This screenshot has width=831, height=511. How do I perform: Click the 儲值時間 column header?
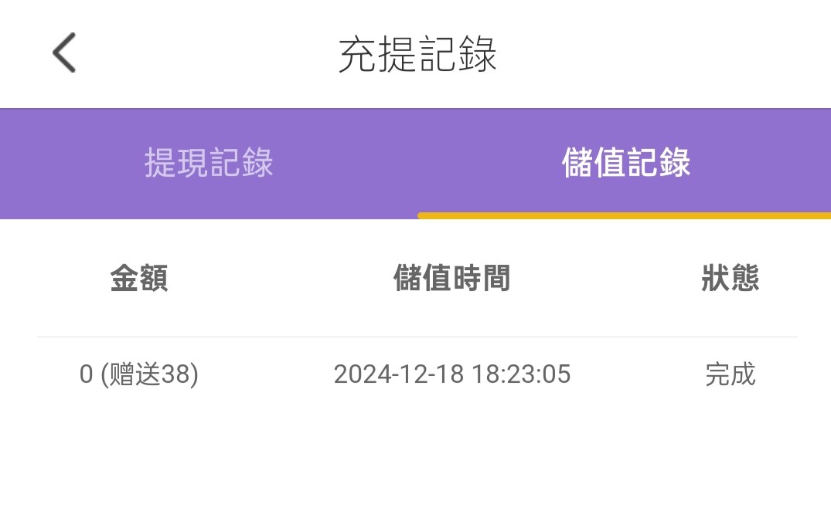tap(451, 279)
